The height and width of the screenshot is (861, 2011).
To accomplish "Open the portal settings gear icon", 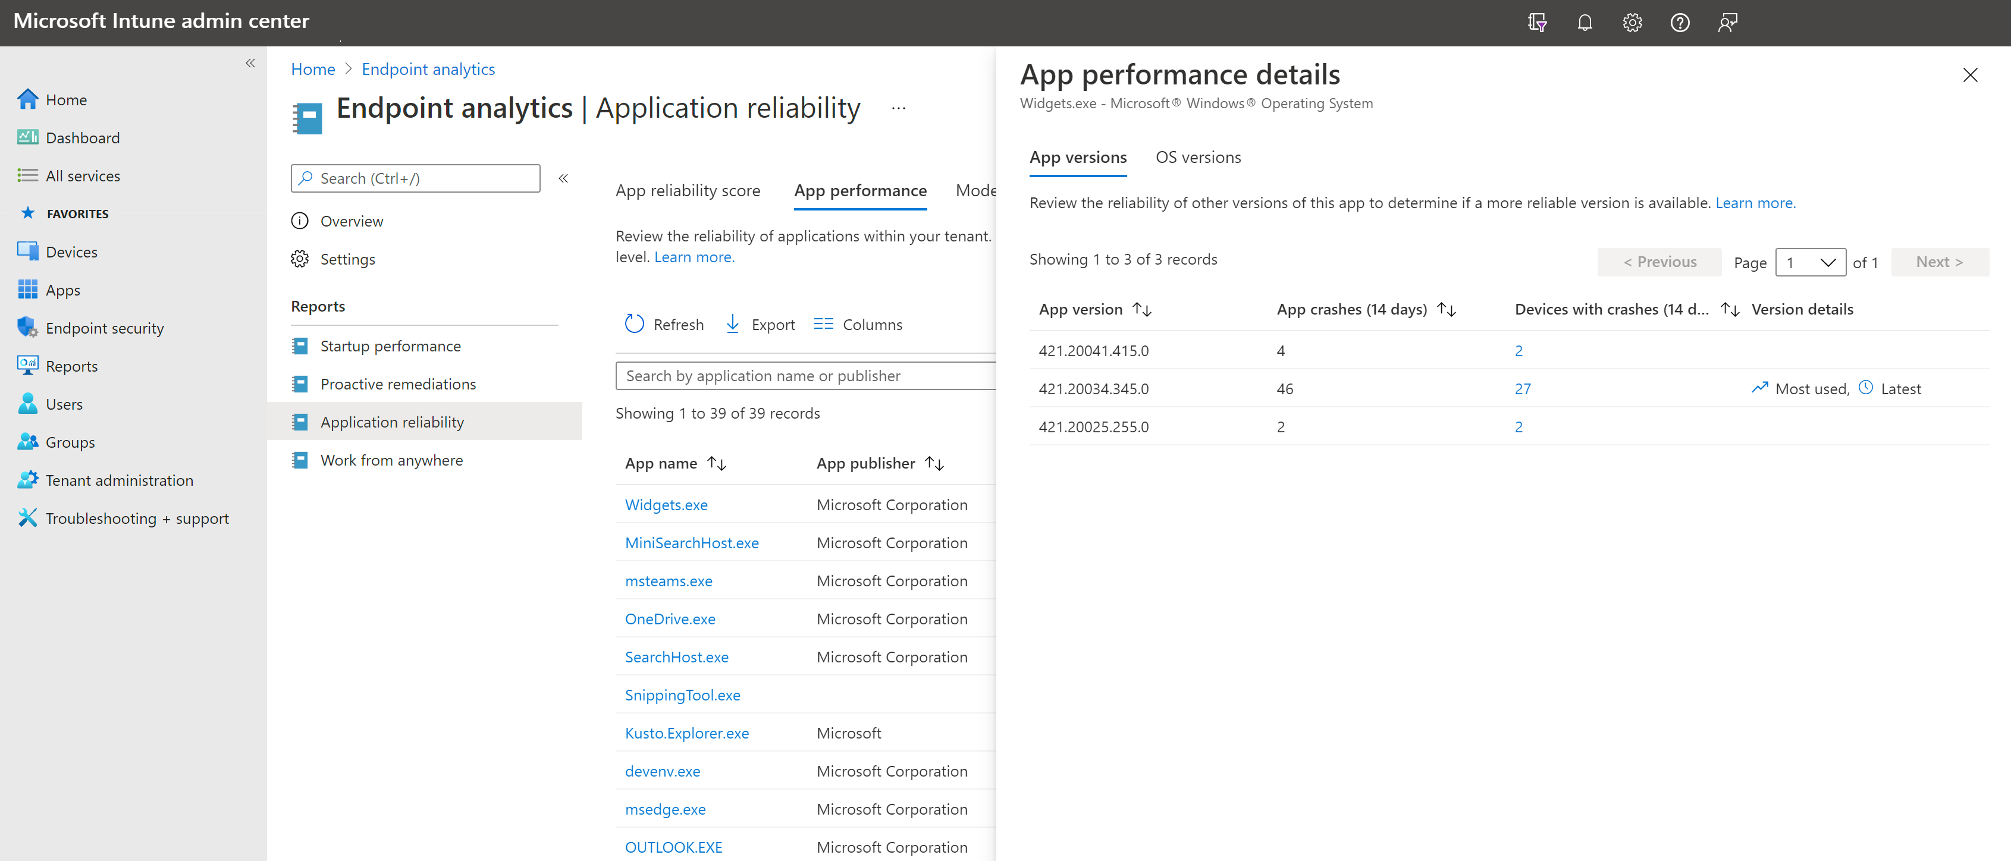I will pos(1632,23).
